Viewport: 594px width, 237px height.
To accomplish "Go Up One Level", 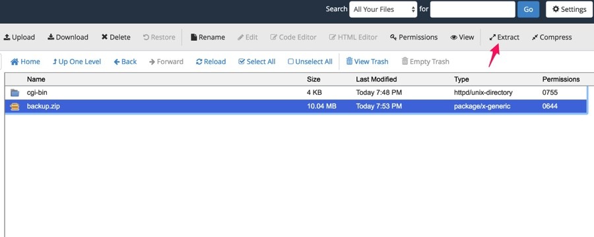I will pos(77,61).
